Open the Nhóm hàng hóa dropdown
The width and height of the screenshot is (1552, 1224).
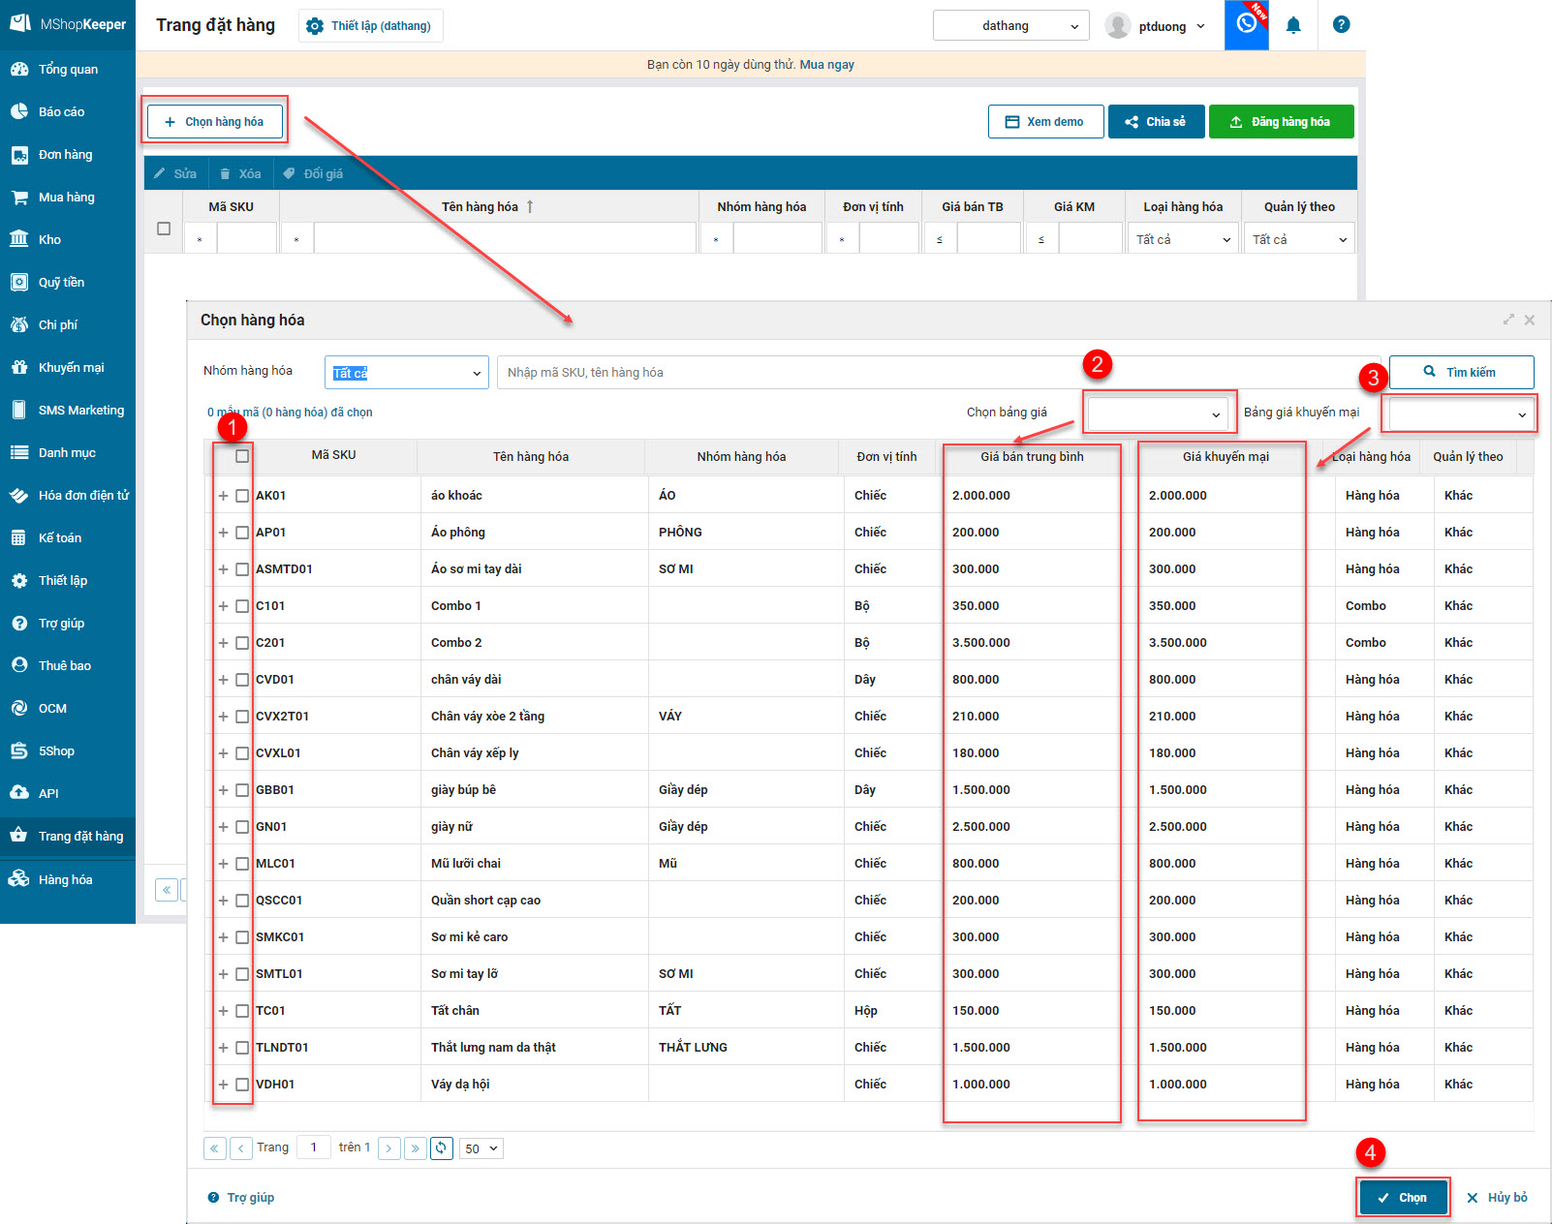pos(407,373)
